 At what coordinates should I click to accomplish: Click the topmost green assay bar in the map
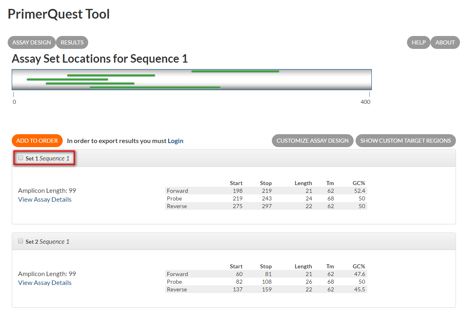235,71
